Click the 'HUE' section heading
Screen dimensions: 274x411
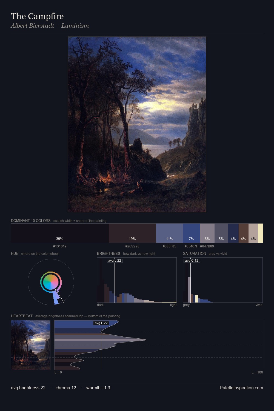click(15, 253)
